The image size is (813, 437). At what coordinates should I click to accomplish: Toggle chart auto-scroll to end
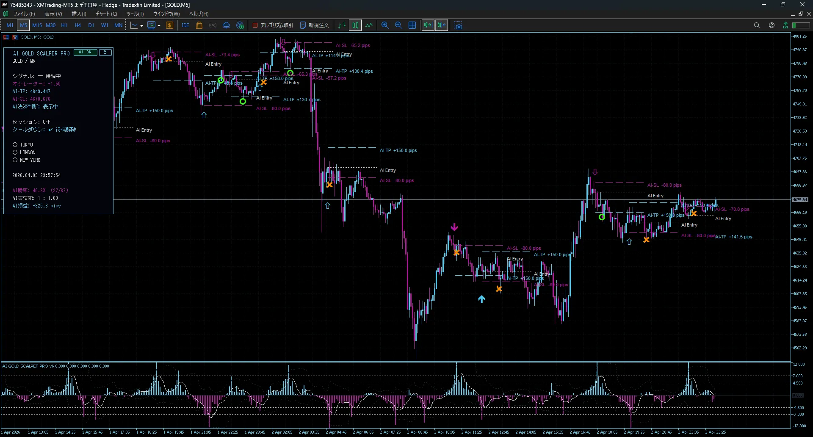(x=428, y=25)
